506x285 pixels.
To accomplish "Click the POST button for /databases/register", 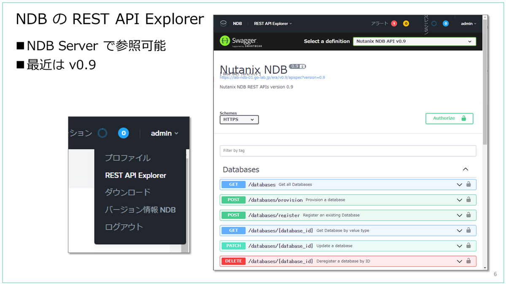I will click(234, 215).
